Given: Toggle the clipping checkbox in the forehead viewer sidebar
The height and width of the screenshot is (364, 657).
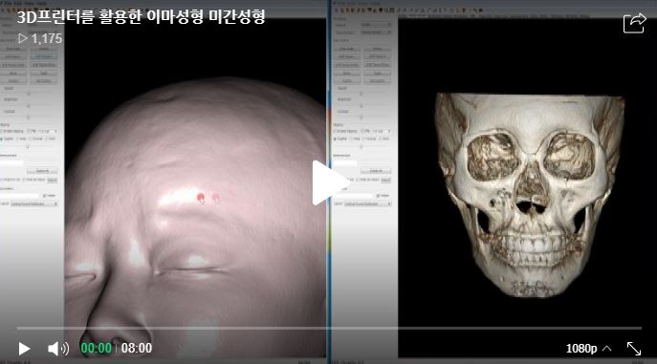Looking at the screenshot, I should [2, 132].
